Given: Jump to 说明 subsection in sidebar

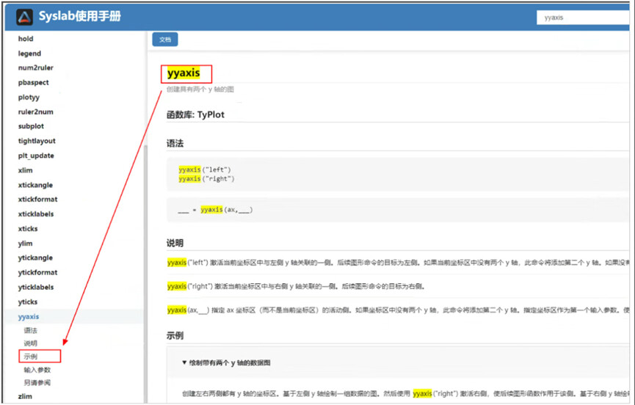Looking at the screenshot, I should tap(30, 343).
